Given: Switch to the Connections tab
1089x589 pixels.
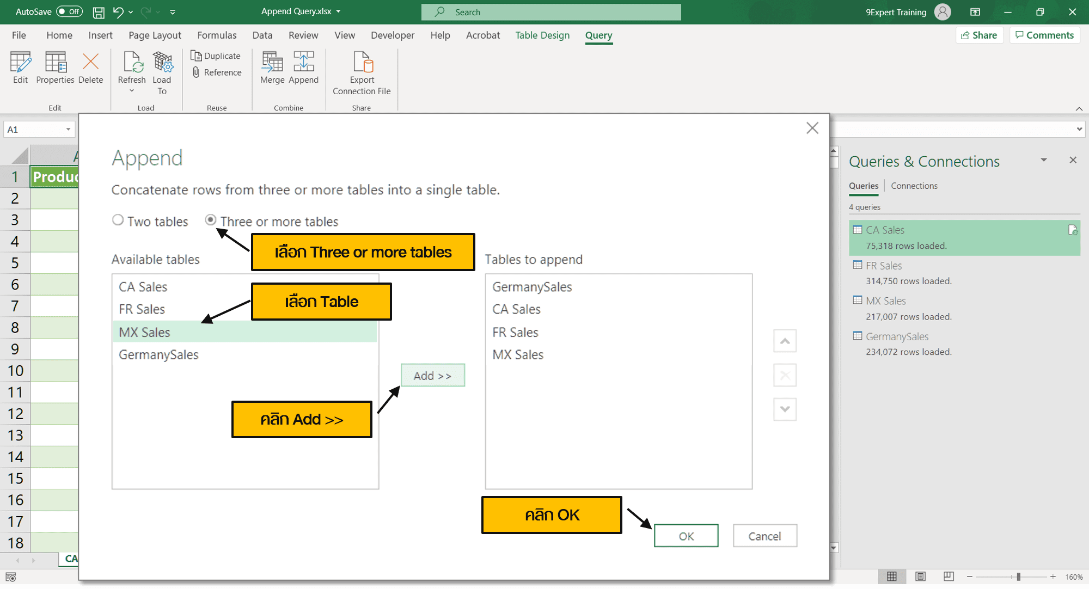Looking at the screenshot, I should click(914, 186).
